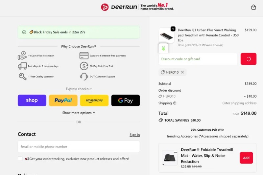Remove the HERO10 discount code tag
The height and width of the screenshot is (175, 263).
[182, 72]
